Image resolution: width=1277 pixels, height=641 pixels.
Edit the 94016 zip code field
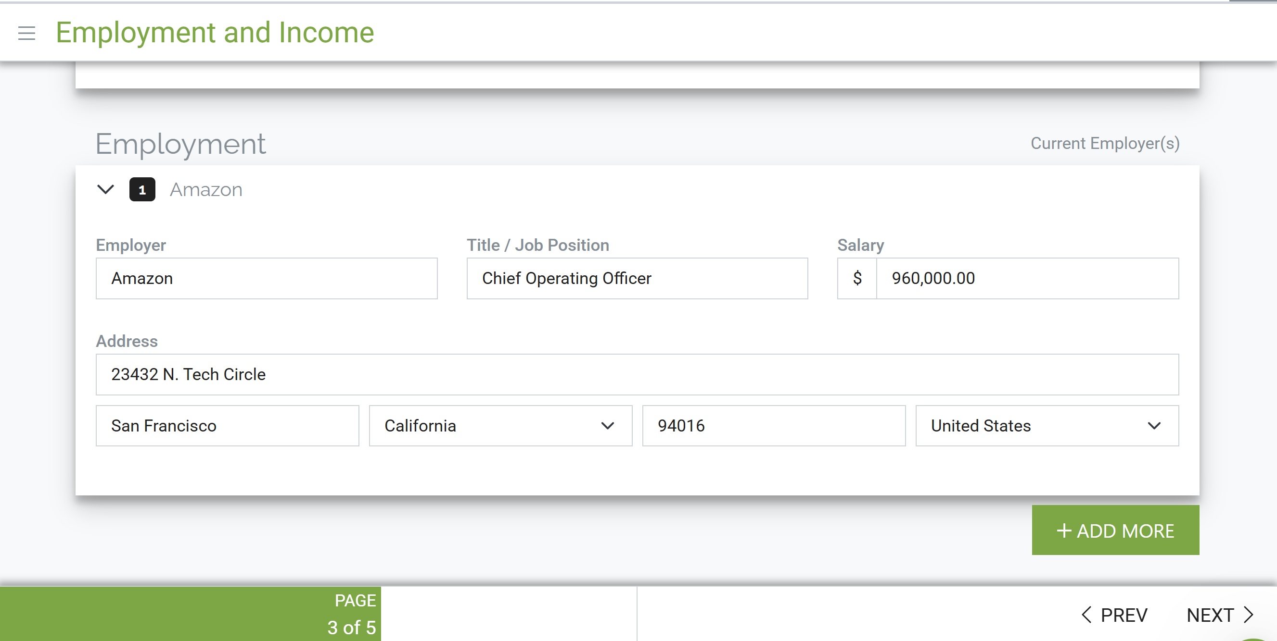(774, 426)
